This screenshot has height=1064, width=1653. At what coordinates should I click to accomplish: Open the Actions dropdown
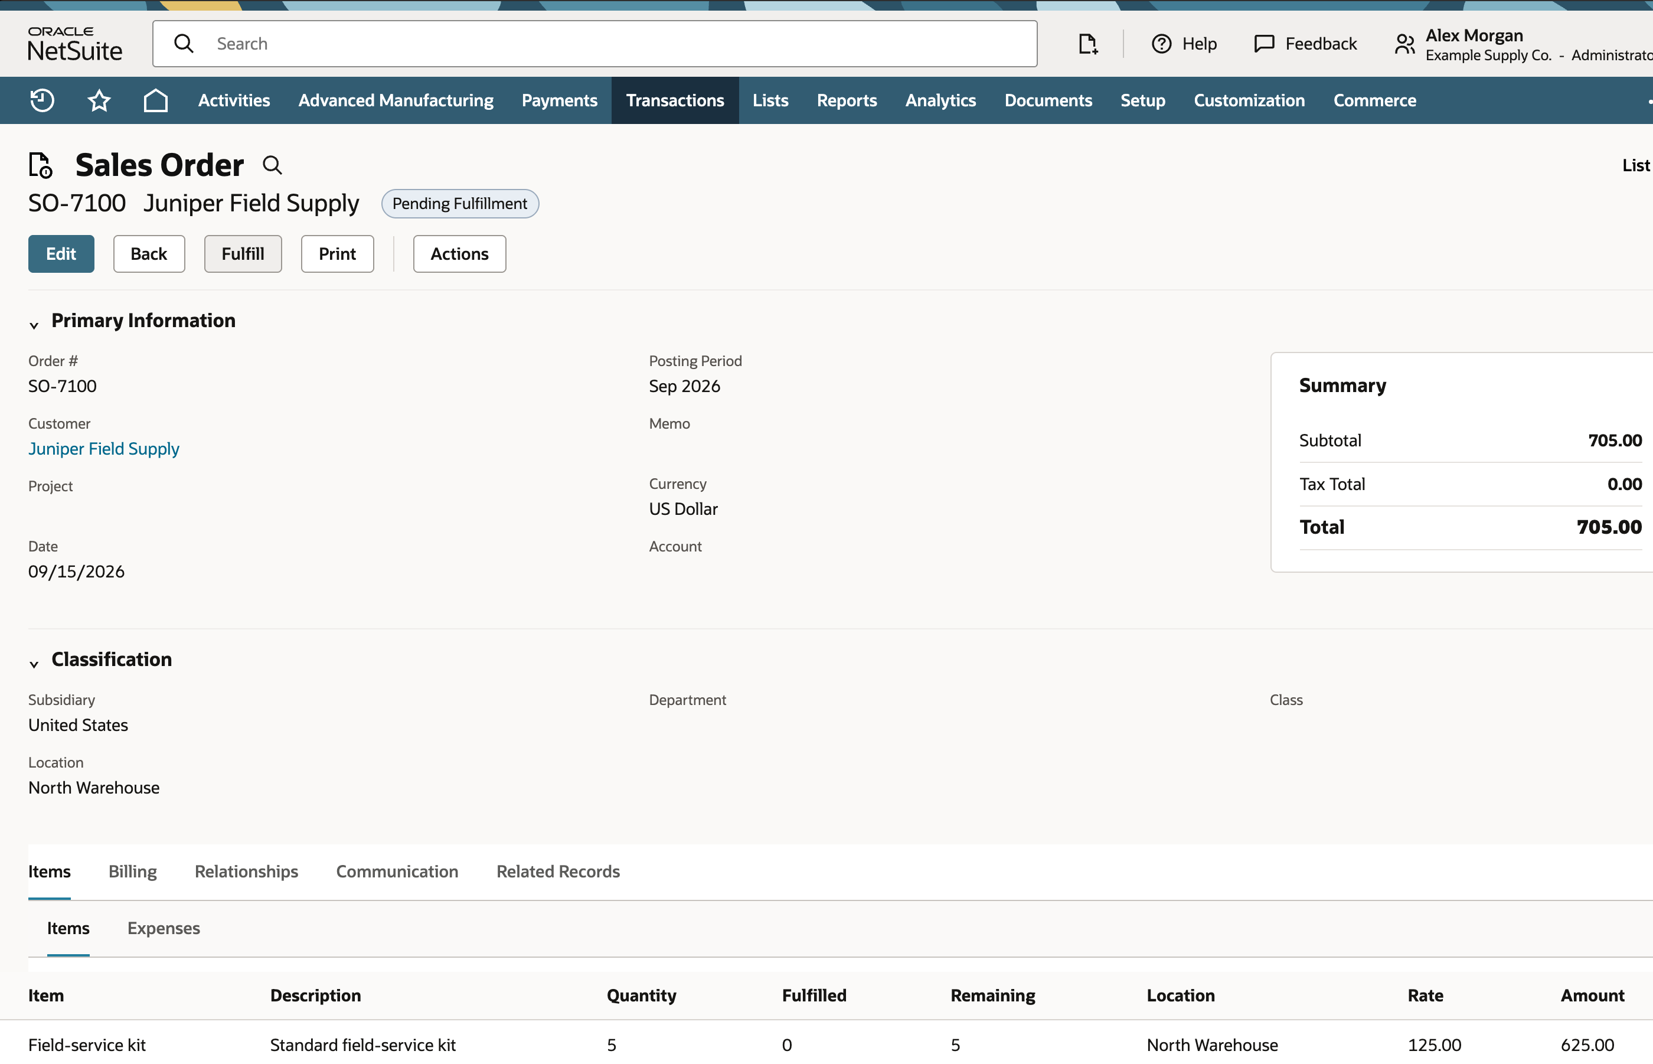pos(459,253)
